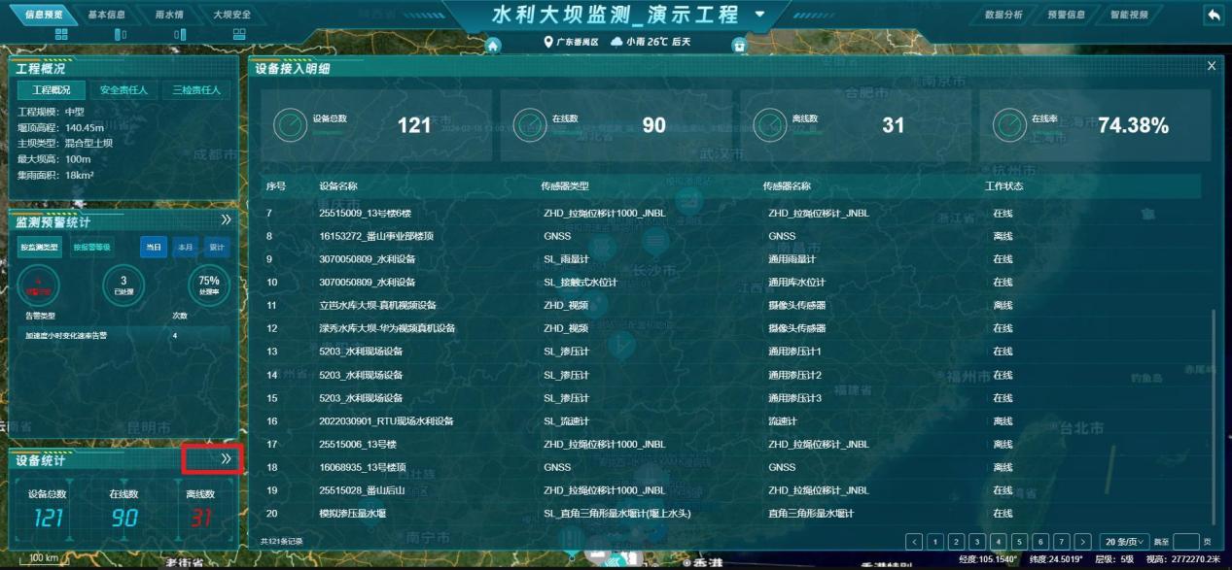The image size is (1232, 570).
Task: Expand the 监测预警统计 panel
Action: (226, 220)
